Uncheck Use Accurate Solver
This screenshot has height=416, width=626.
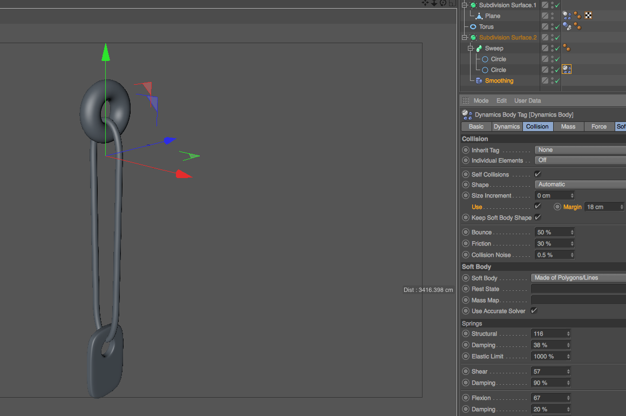[534, 311]
